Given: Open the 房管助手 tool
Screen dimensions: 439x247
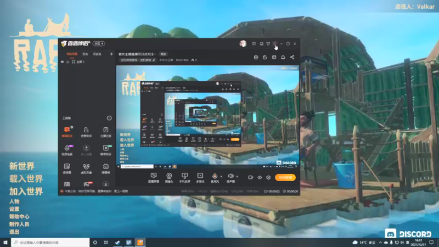Looking at the screenshot, I should click(86, 132).
